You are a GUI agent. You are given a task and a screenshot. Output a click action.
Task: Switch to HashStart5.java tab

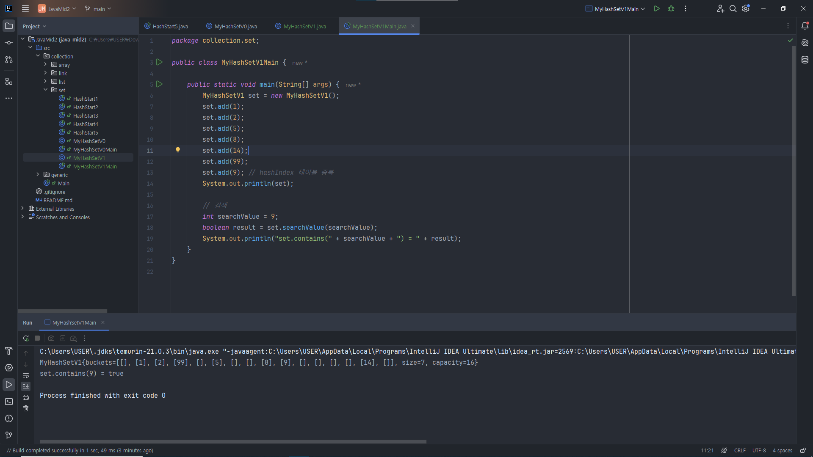coord(166,26)
